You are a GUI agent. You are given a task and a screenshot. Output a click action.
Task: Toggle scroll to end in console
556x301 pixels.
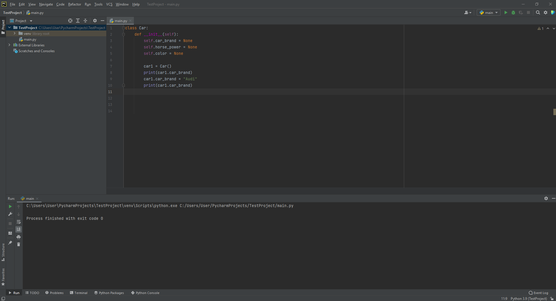pyautogui.click(x=19, y=229)
